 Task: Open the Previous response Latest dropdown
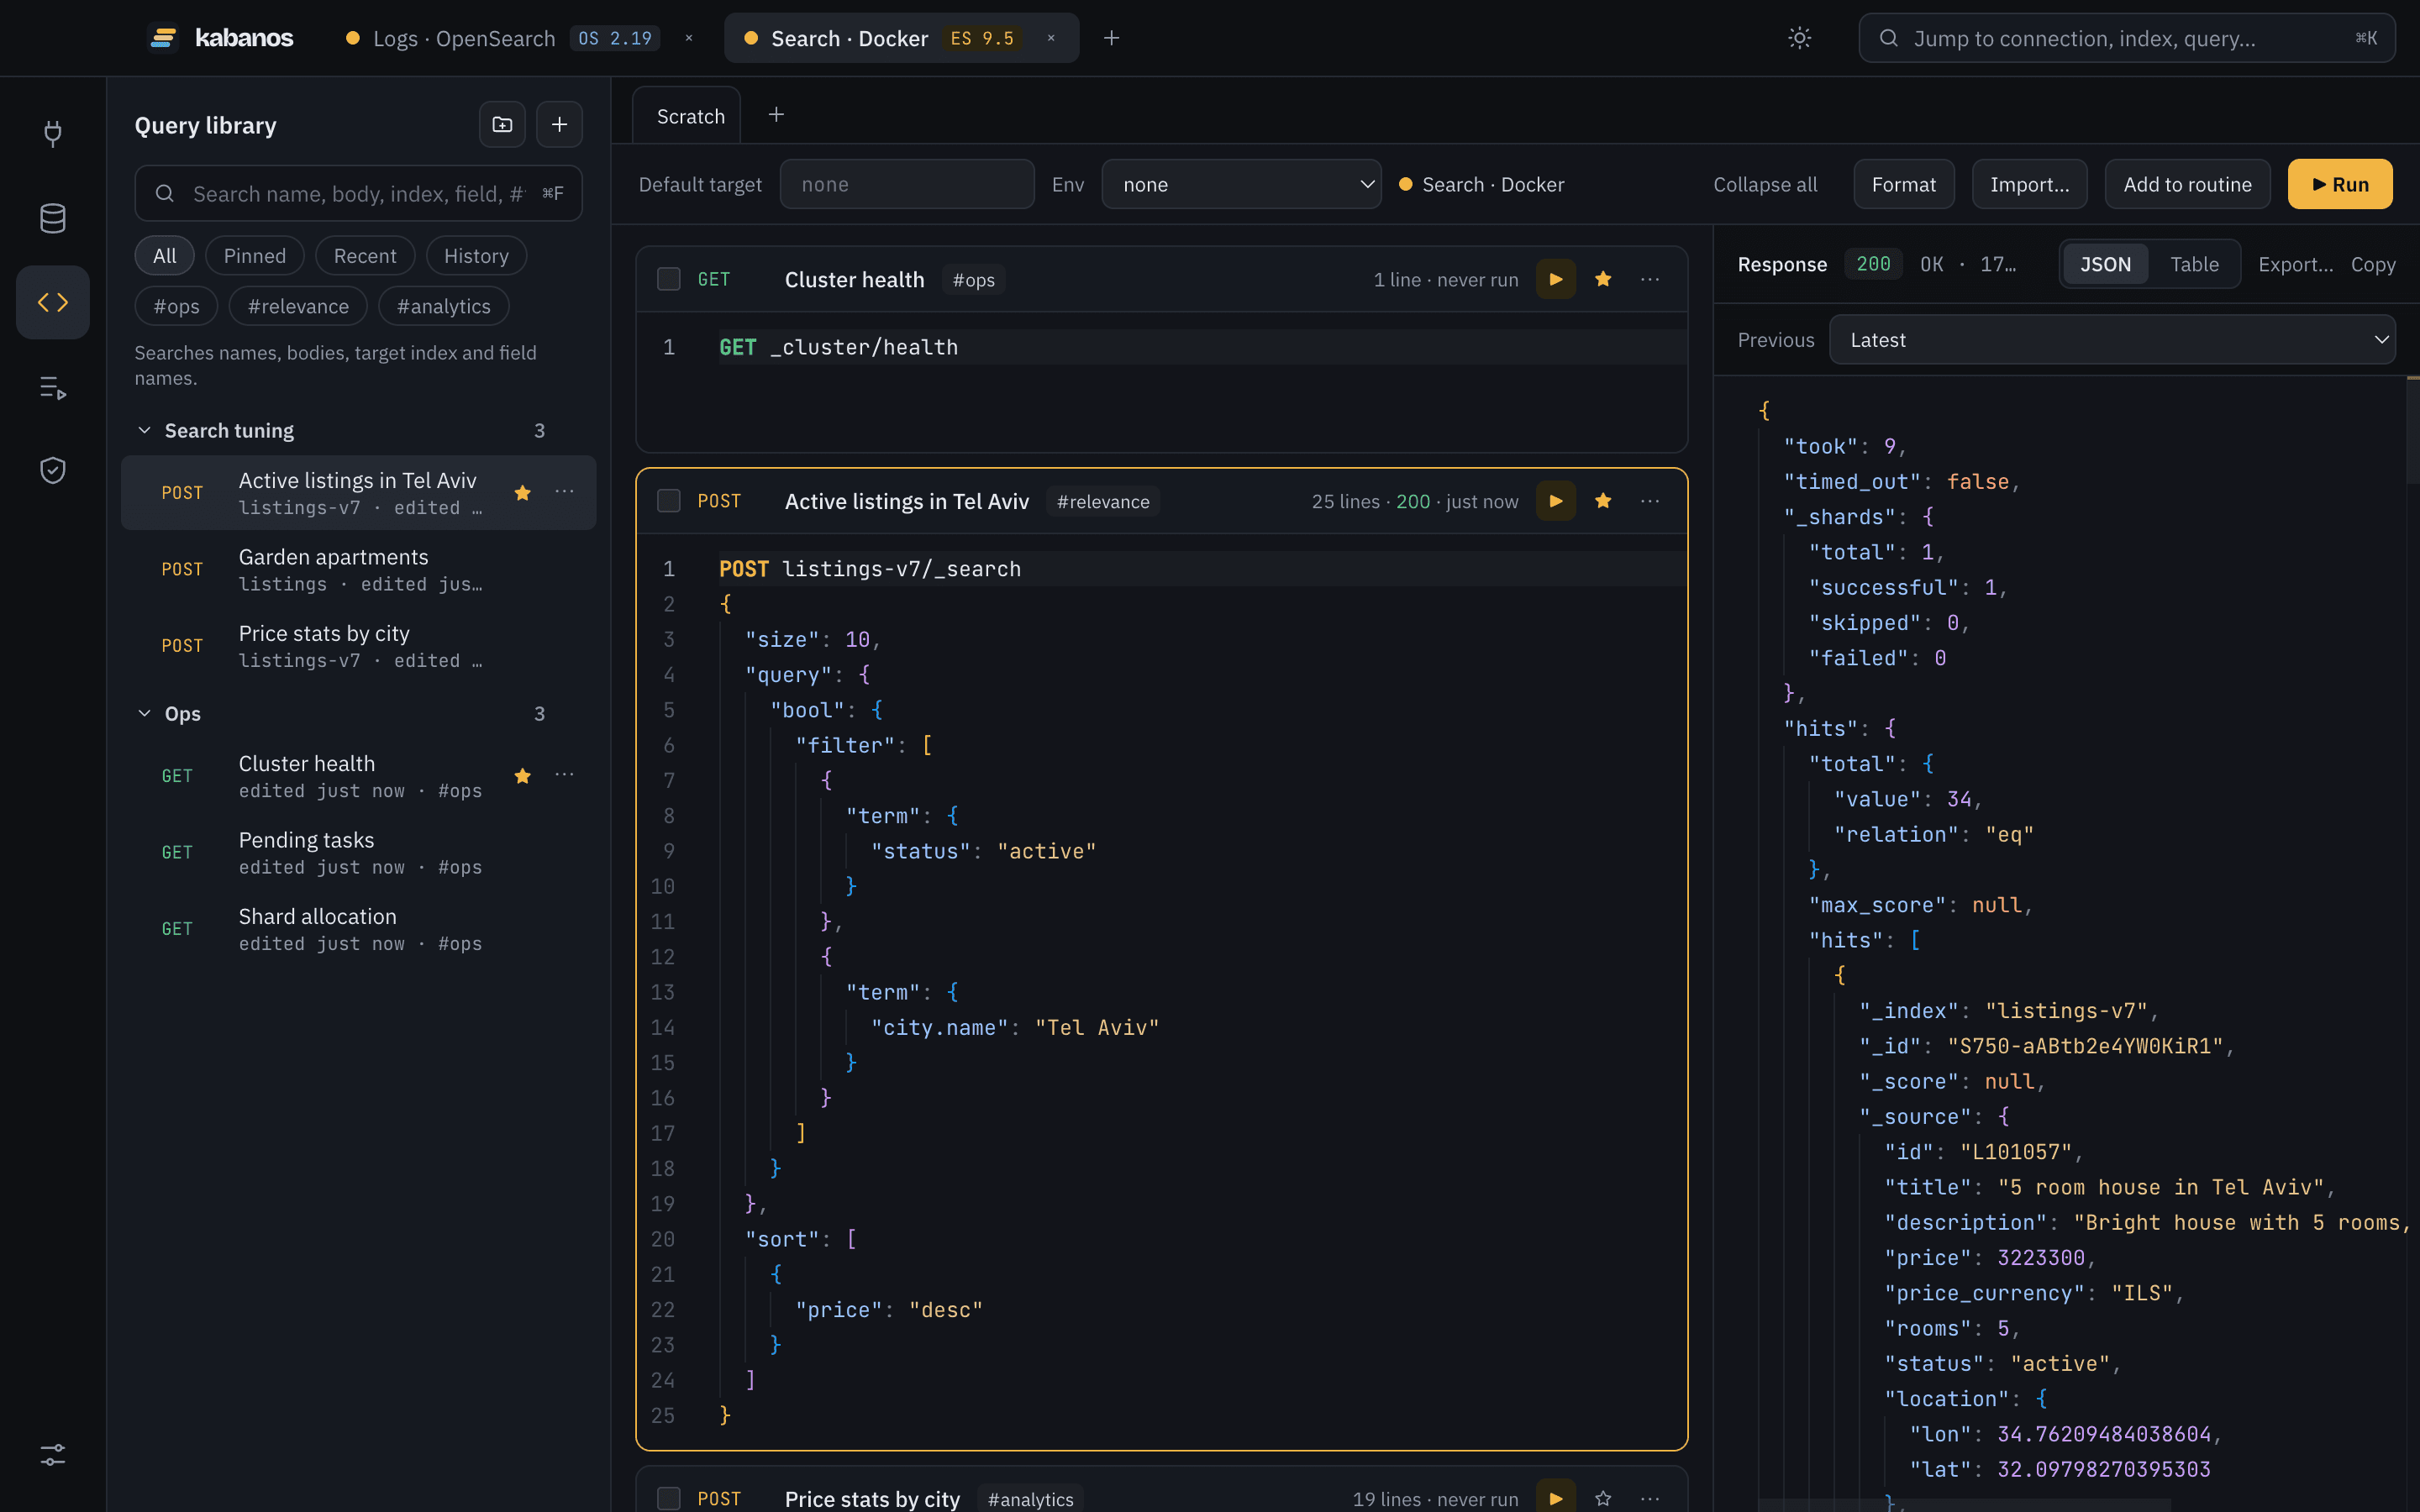click(2112, 340)
